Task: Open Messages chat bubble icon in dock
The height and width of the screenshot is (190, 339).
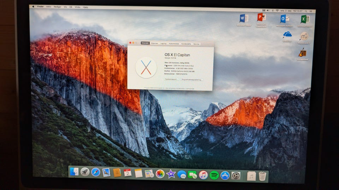Action: click(182, 175)
